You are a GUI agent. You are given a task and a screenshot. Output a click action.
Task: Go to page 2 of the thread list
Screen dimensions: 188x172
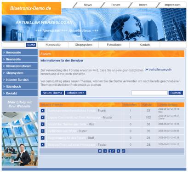click(x=113, y=151)
